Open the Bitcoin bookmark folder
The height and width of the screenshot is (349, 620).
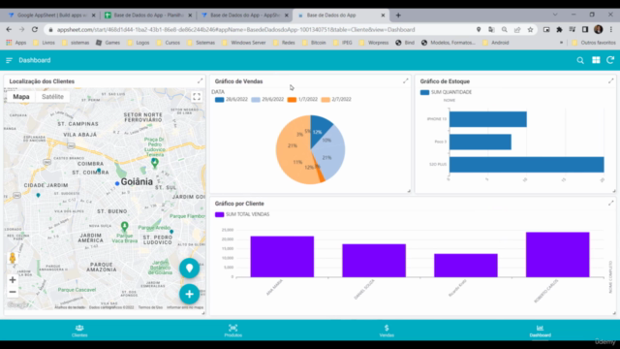[x=314, y=43]
